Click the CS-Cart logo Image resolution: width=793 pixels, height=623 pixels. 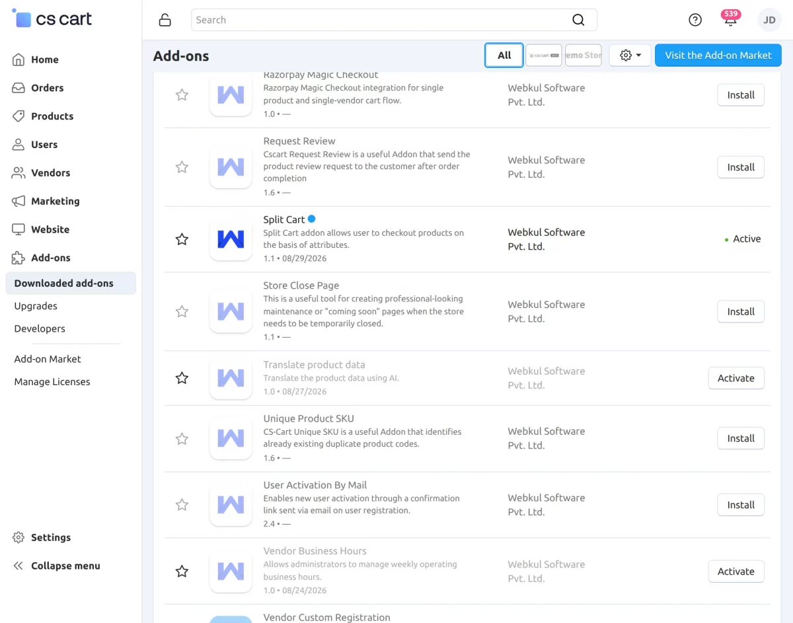click(x=53, y=19)
